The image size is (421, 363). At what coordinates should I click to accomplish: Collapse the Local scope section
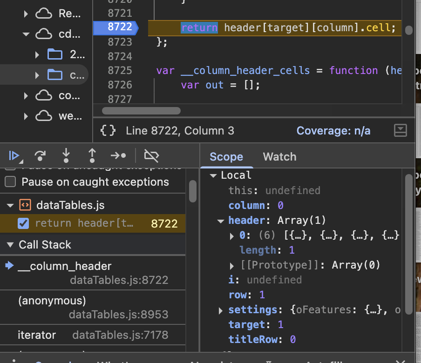213,175
